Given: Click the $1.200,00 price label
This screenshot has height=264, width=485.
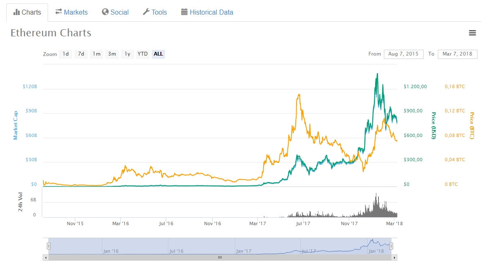Looking at the screenshot, I should click(415, 86).
